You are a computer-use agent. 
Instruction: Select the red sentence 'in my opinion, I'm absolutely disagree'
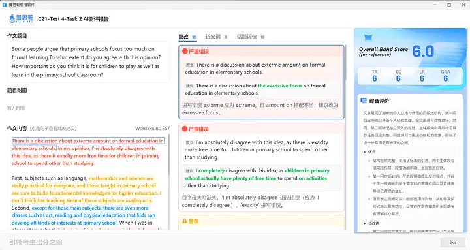[86, 156]
